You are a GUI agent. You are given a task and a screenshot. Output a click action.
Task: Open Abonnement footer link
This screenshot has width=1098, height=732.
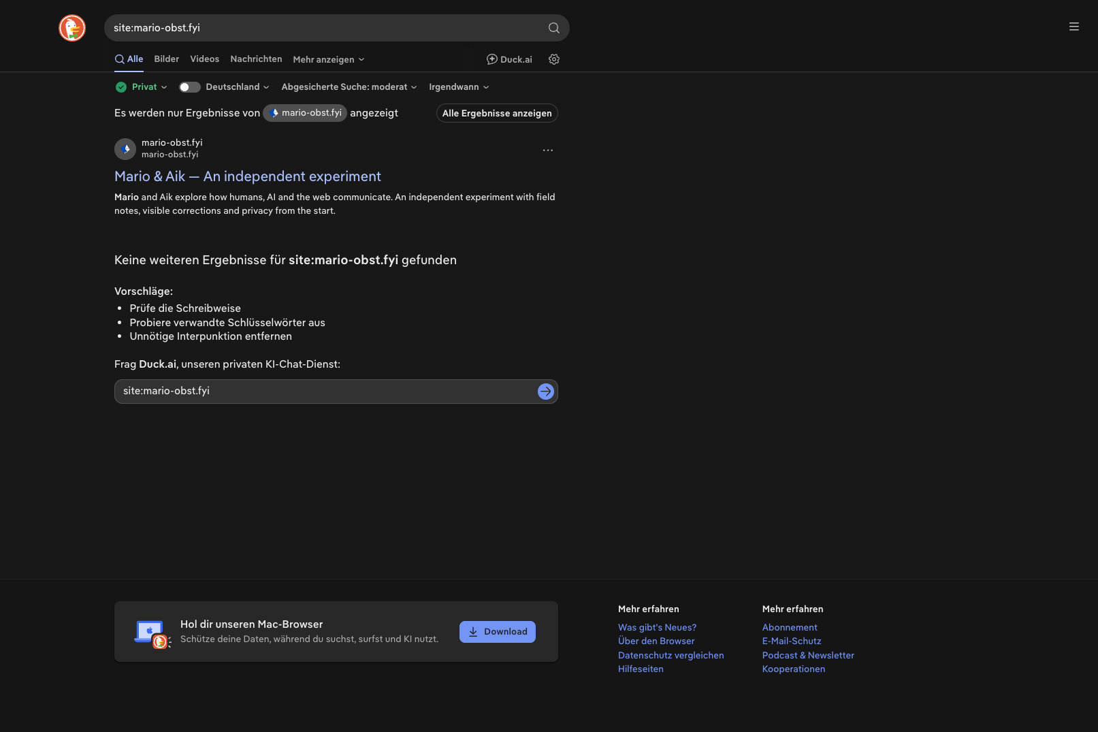pos(790,628)
